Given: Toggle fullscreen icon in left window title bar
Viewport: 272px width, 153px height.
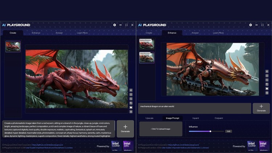Looking at the screenshot, I should [127, 25].
